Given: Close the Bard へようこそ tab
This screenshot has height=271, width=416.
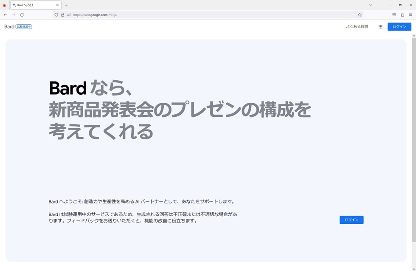Looking at the screenshot, I should [57, 5].
